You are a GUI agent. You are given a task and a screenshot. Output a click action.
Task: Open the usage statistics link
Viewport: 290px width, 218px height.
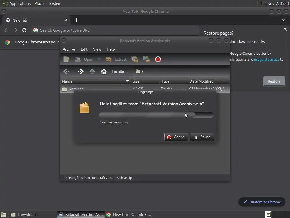266,60
